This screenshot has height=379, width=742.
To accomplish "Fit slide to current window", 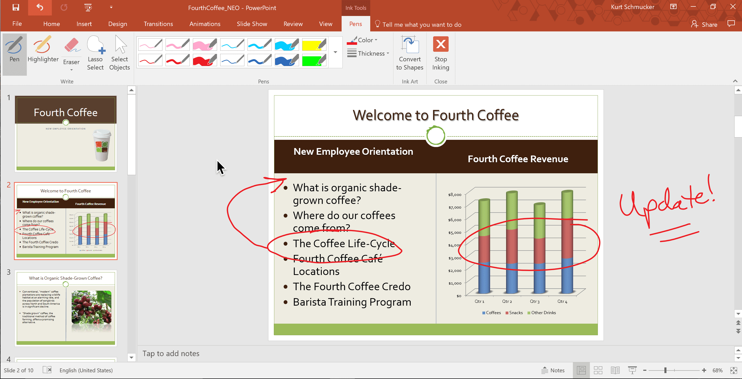I will click(x=734, y=370).
